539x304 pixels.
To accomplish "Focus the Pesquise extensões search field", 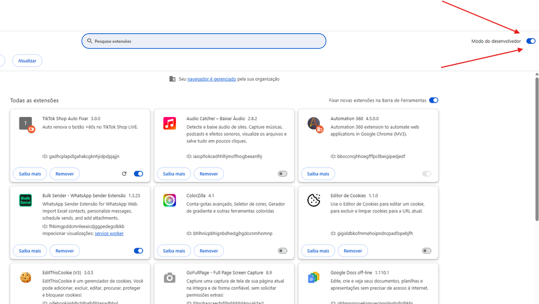I will [204, 41].
